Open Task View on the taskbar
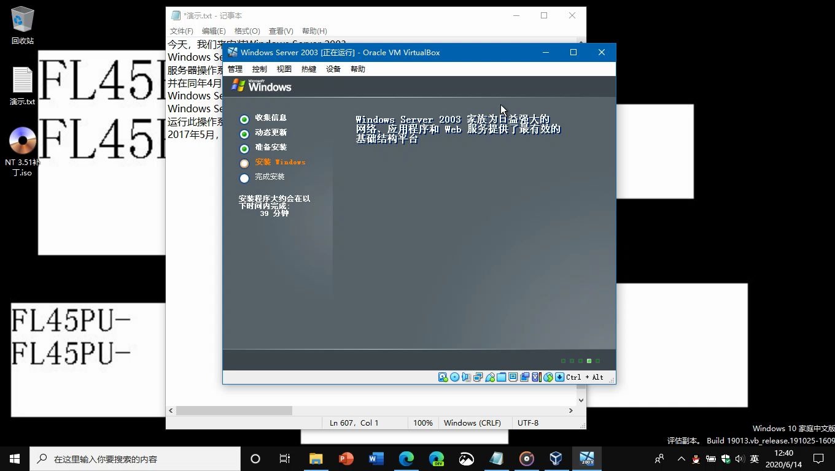The width and height of the screenshot is (835, 471). tap(285, 459)
